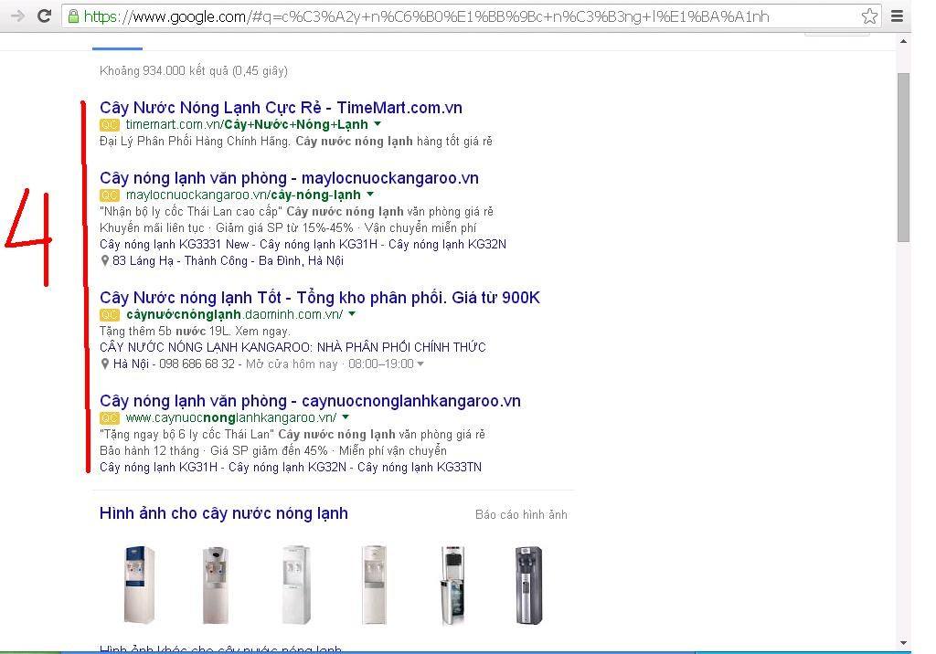Expand opening hours dropdown 08:00–19:00
Viewport: 936px width, 654px height.
point(420,364)
